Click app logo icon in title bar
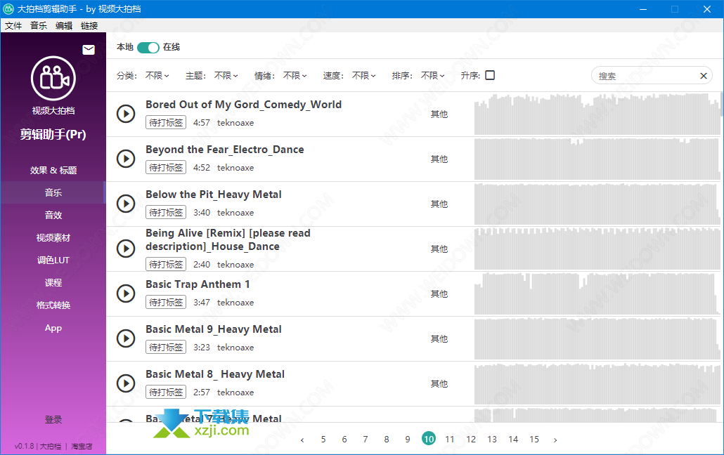 pyautogui.click(x=8, y=8)
